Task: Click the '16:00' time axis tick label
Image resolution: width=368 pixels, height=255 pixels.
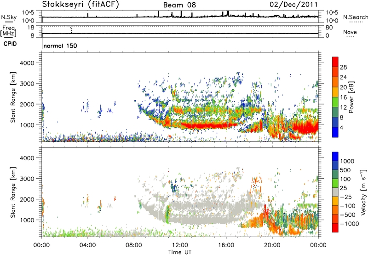Action: 226,245
